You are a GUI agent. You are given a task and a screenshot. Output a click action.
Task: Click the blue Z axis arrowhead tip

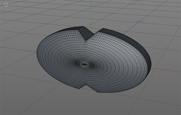[139, 21]
